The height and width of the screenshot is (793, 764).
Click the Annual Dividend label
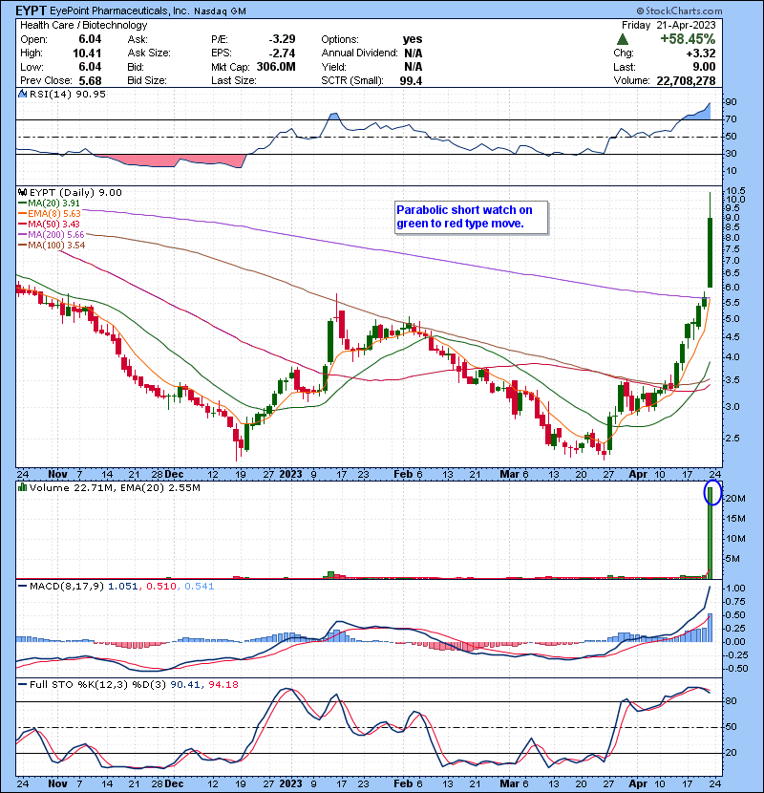pos(359,54)
